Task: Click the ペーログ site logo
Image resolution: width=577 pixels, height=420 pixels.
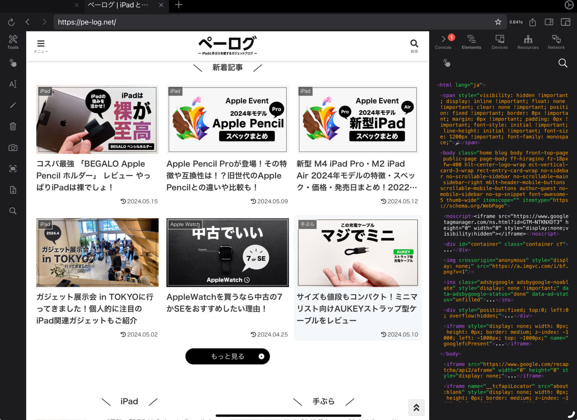Action: click(x=227, y=45)
